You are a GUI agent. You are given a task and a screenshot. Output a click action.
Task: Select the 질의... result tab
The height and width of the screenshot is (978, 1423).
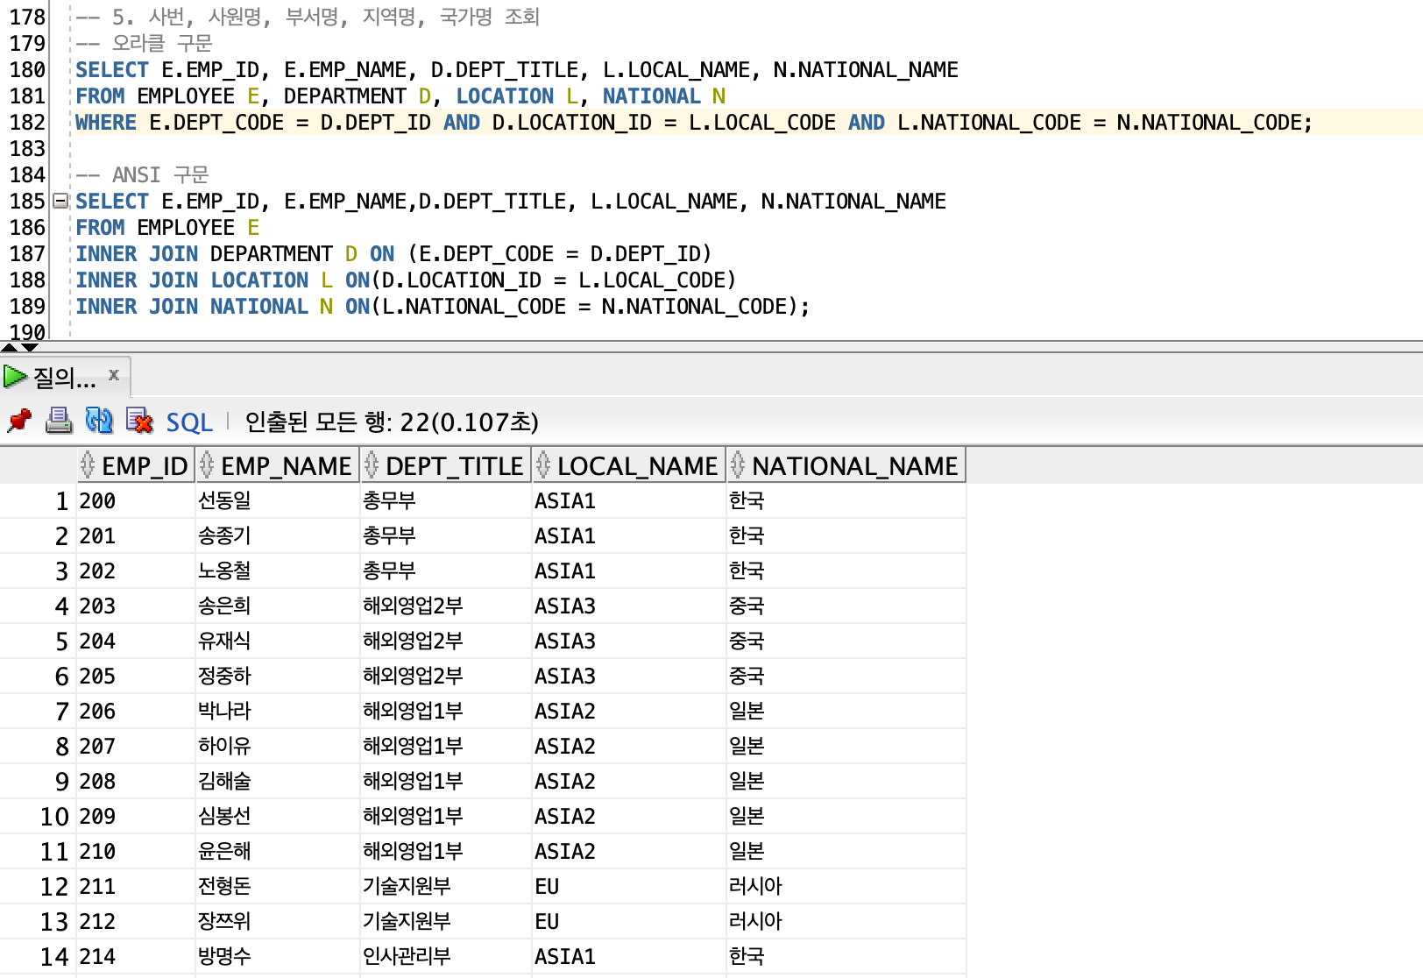pyautogui.click(x=65, y=378)
